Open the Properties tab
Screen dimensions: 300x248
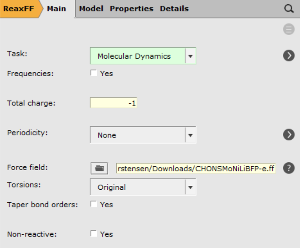click(131, 9)
